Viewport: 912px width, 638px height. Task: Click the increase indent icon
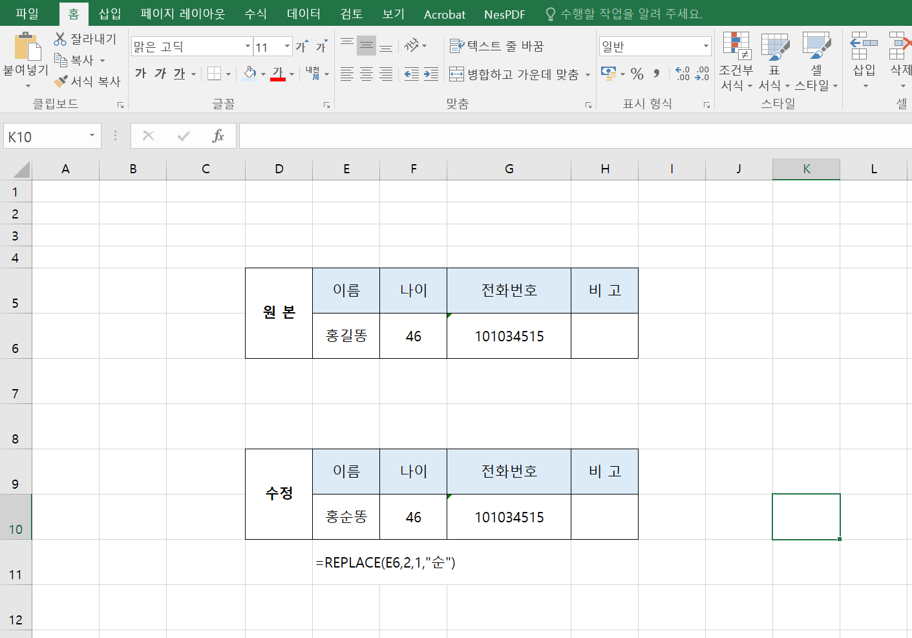click(431, 74)
